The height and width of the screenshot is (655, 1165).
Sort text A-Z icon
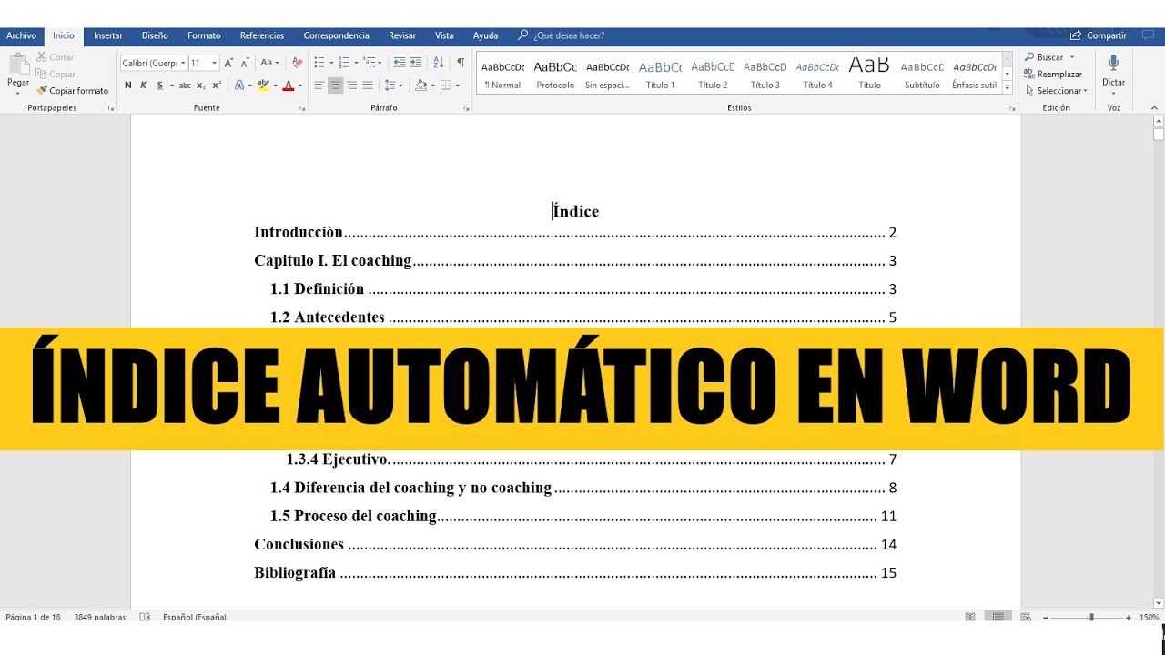tap(439, 63)
